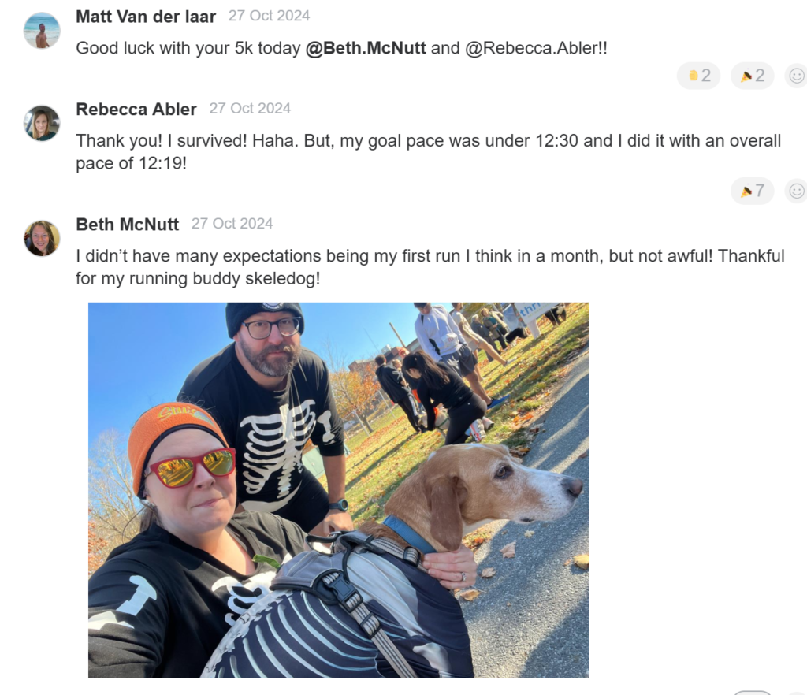
Task: Click timestamp on Beth McNutt's message
Action: coord(232,224)
